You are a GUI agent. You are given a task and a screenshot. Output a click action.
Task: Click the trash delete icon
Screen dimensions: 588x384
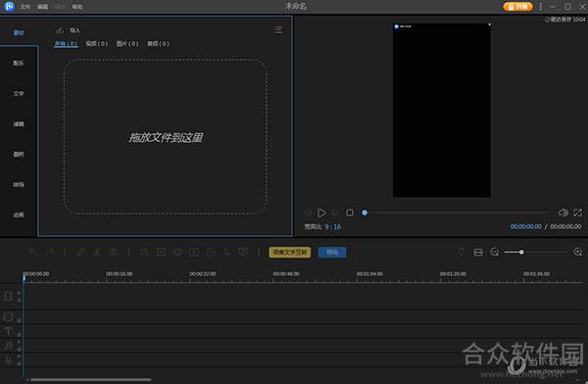pos(114,253)
